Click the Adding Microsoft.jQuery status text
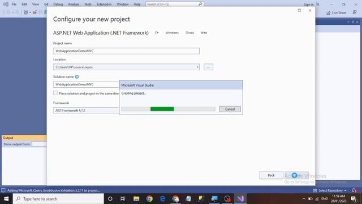The width and height of the screenshot is (362, 204). point(54,190)
